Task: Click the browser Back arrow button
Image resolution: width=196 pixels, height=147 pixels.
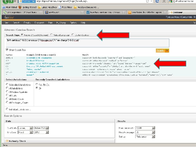Action: [5, 1]
